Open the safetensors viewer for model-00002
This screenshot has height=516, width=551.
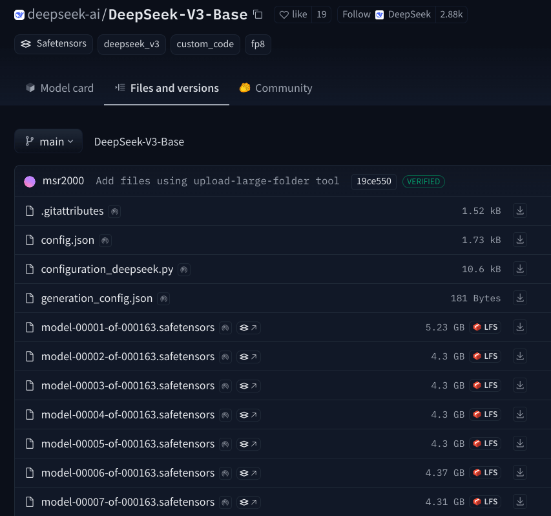coord(248,357)
